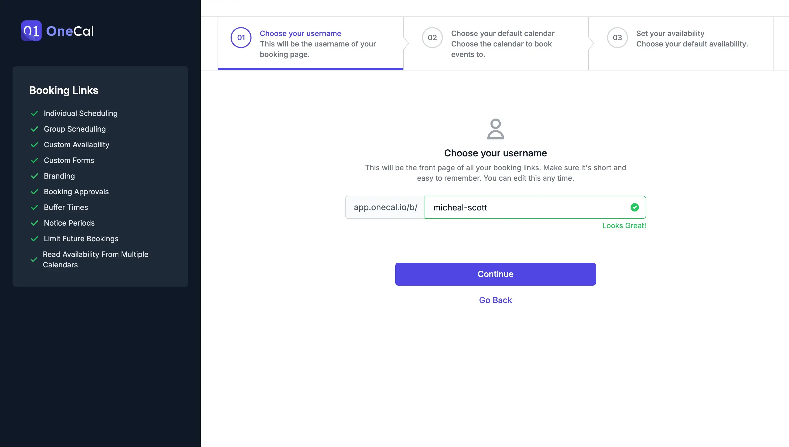Viewport: 789px width, 447px height.
Task: Click checkmark beside Booking Approvals
Action: 35,192
